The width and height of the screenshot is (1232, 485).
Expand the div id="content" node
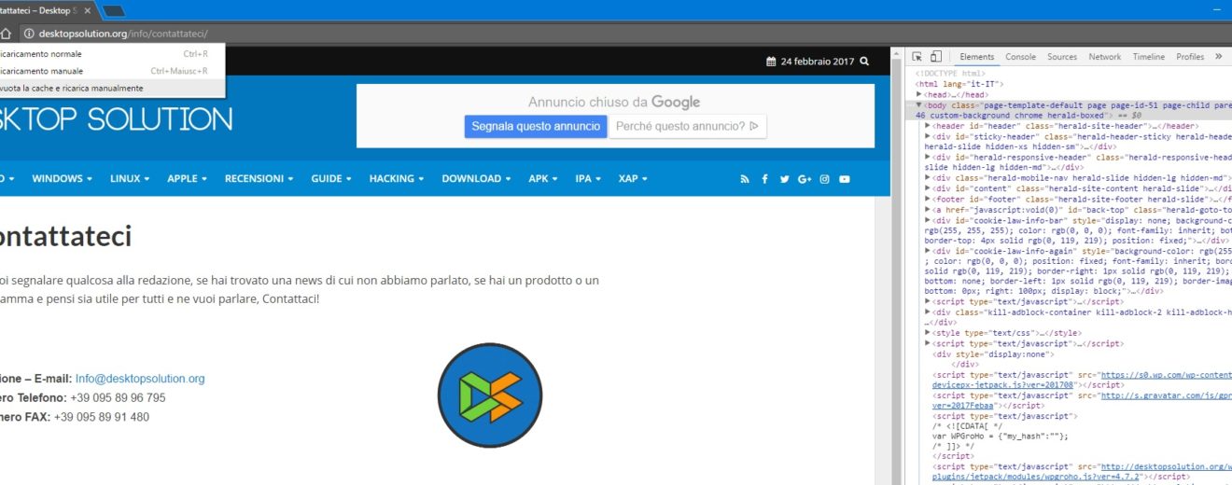[x=927, y=188]
